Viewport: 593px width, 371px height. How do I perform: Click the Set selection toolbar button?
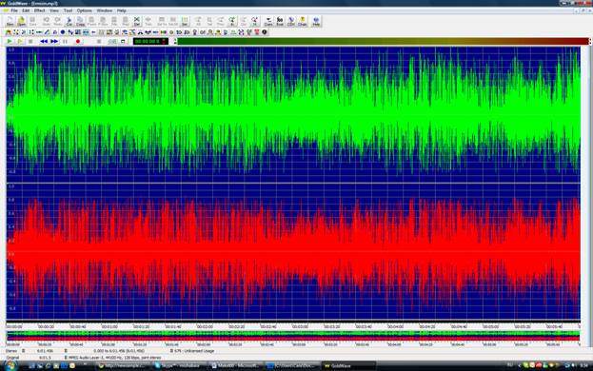[x=185, y=21]
